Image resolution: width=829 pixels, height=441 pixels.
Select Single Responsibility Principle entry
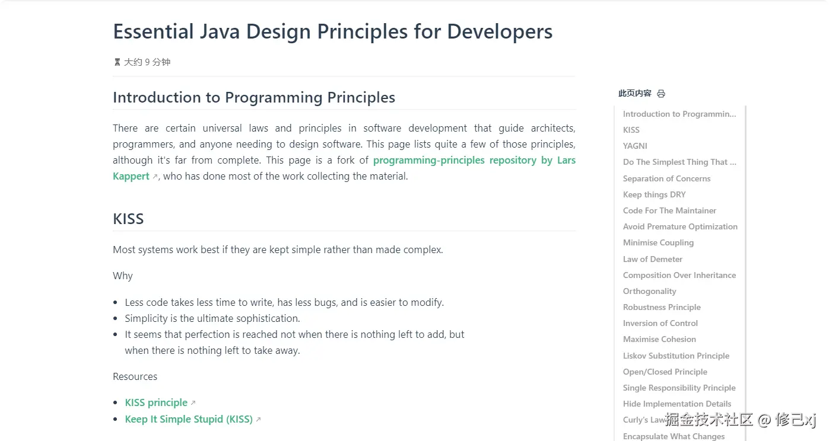pyautogui.click(x=679, y=388)
